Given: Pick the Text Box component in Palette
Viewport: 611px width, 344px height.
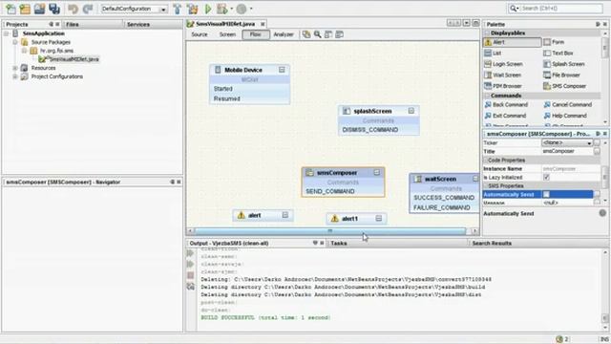Looking at the screenshot, I should [558, 54].
